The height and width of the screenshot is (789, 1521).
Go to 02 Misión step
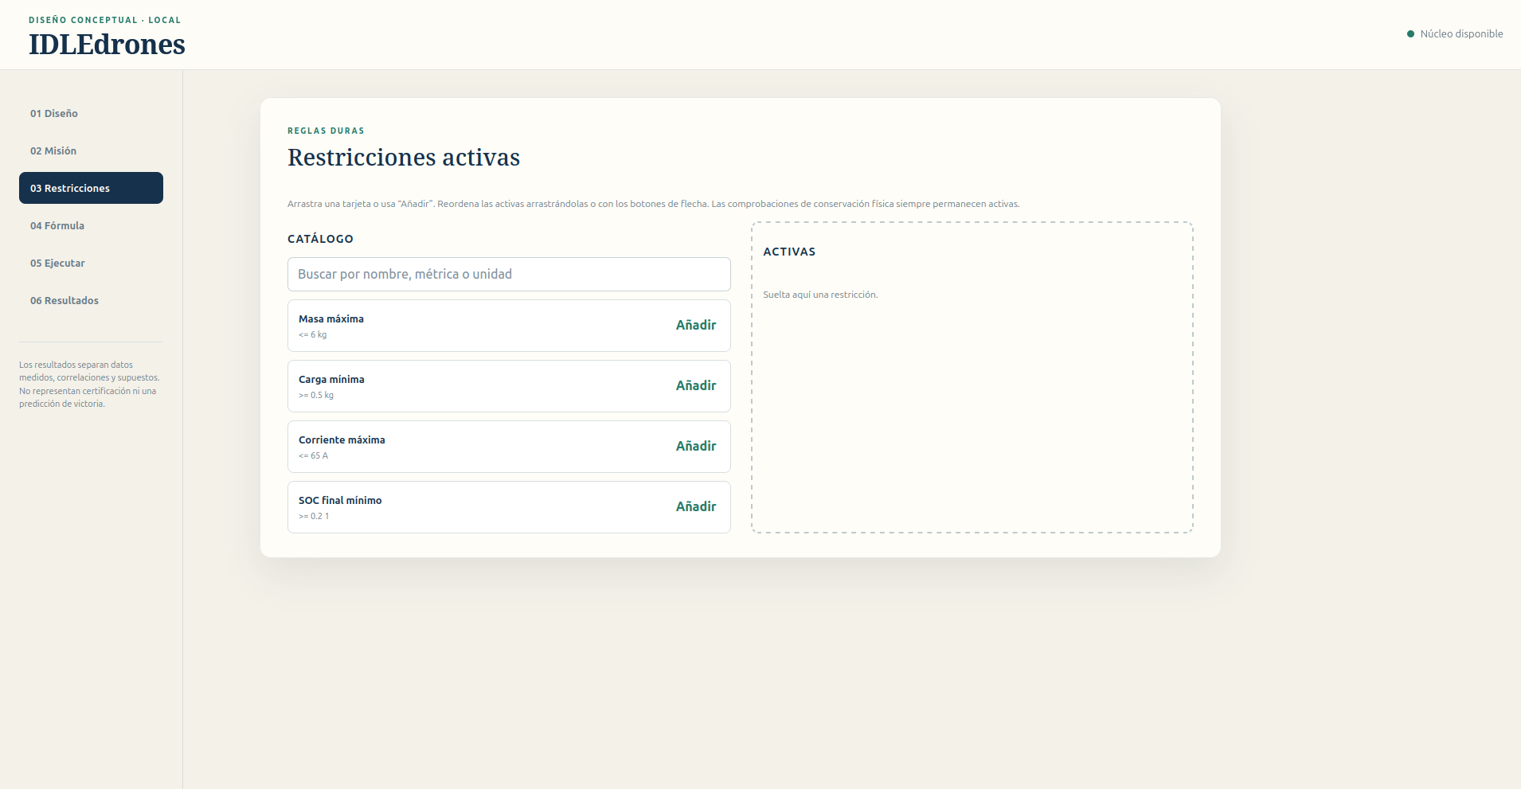(91, 150)
